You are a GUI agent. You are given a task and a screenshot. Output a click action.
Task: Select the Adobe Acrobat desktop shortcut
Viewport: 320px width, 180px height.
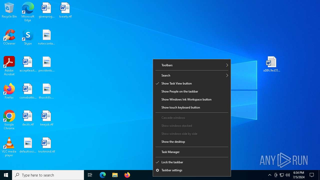click(9, 66)
